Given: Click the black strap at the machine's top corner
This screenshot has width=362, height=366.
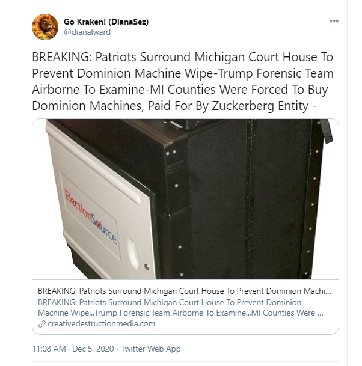Looking at the screenshot, I should point(327,131).
